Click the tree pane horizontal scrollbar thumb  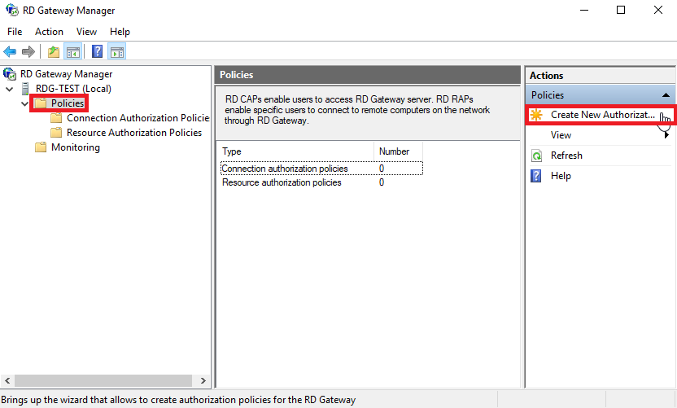pos(103,381)
